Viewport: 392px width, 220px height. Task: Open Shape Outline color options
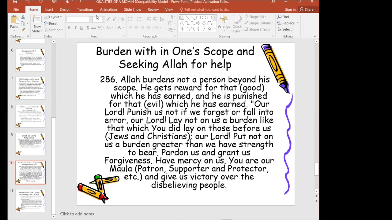[x=258, y=23]
